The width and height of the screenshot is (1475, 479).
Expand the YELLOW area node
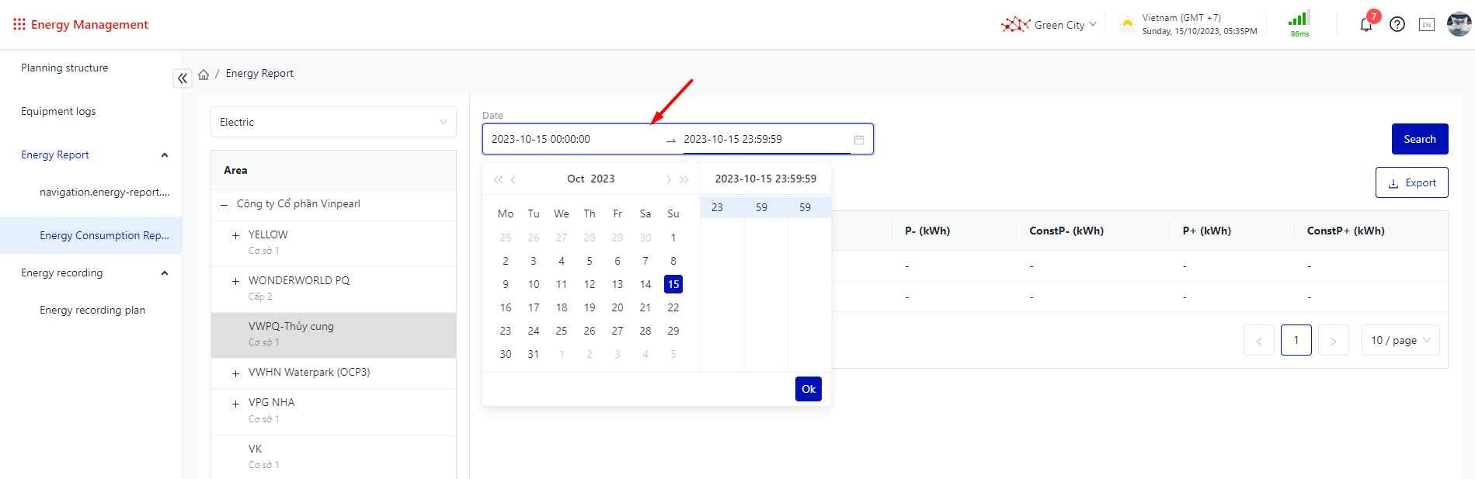pyautogui.click(x=235, y=235)
